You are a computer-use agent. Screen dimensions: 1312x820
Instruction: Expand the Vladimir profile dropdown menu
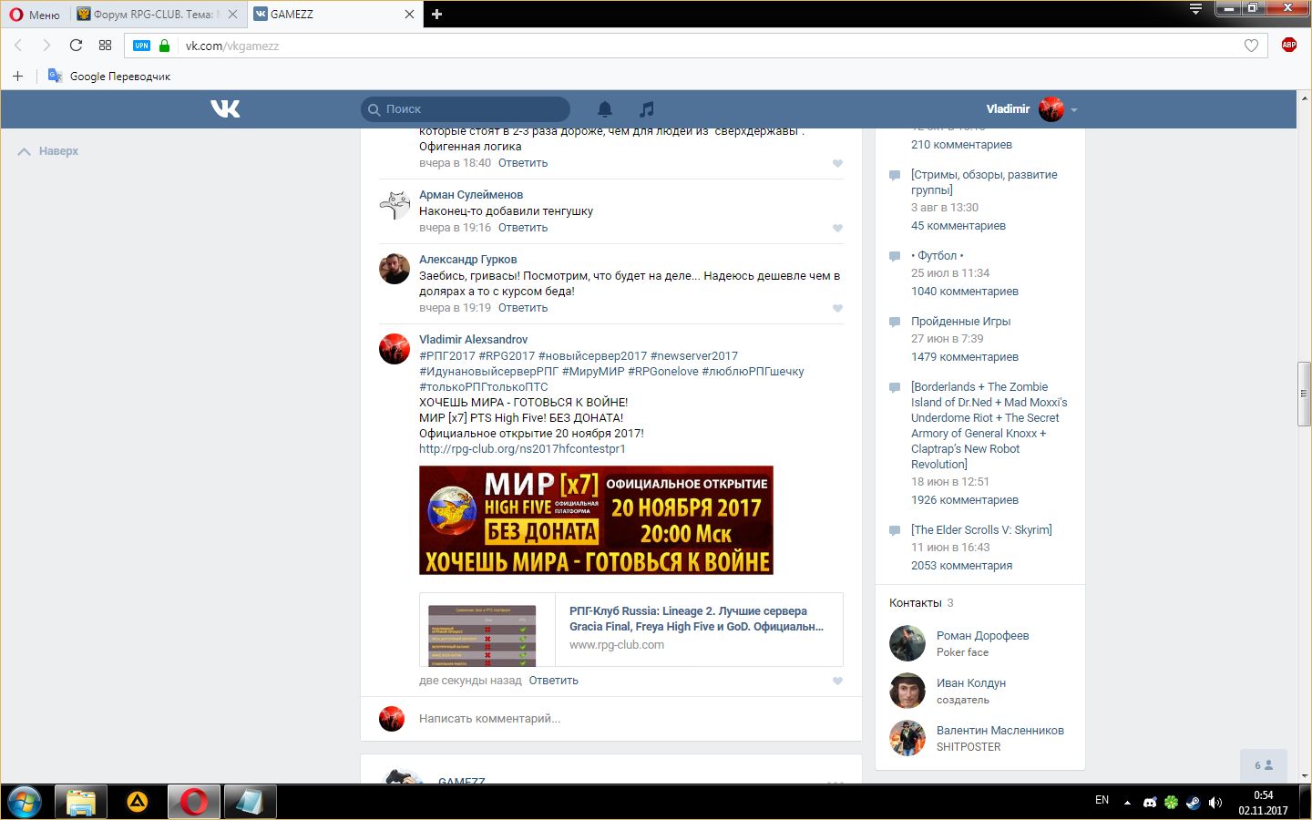1074,110
